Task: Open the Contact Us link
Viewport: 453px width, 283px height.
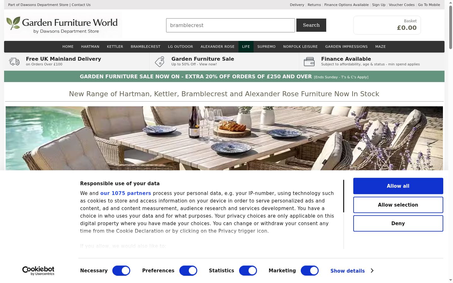Action: [x=81, y=5]
